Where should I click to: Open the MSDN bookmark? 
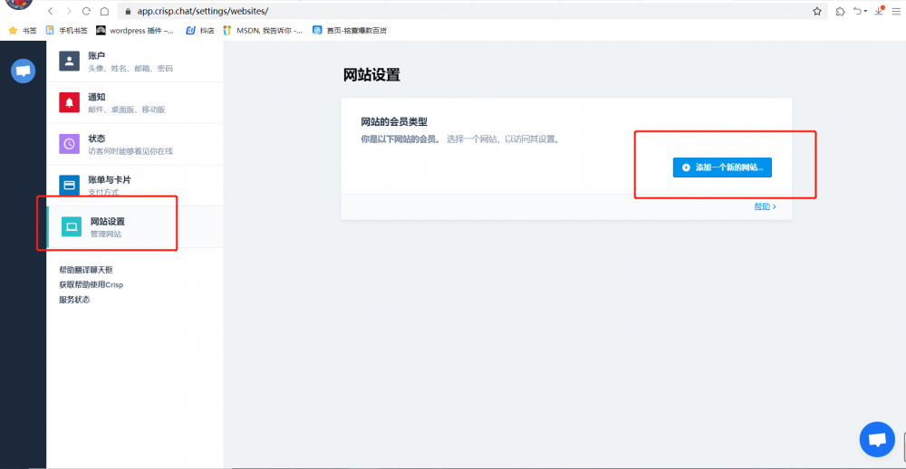[x=263, y=31]
